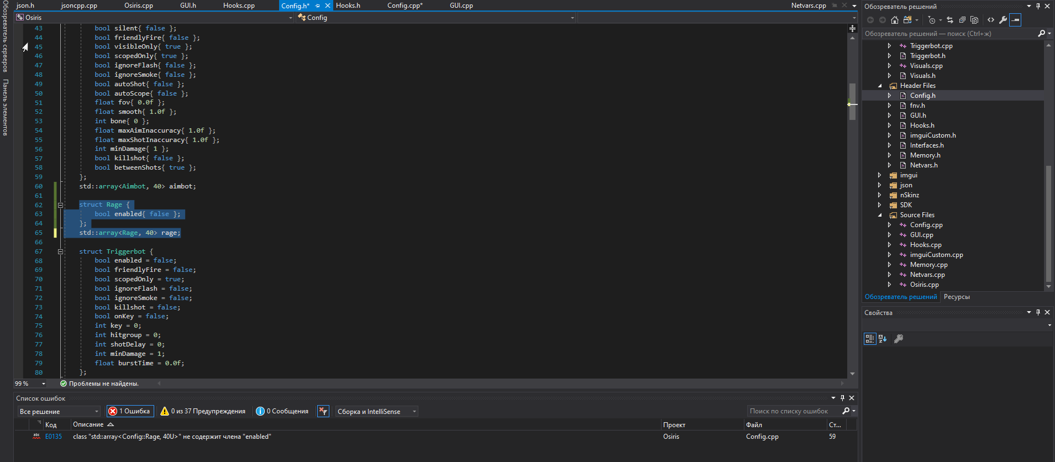Viewport: 1055px width, 462px height.
Task: Click the Home icon in Solution Explorer
Action: pyautogui.click(x=895, y=20)
